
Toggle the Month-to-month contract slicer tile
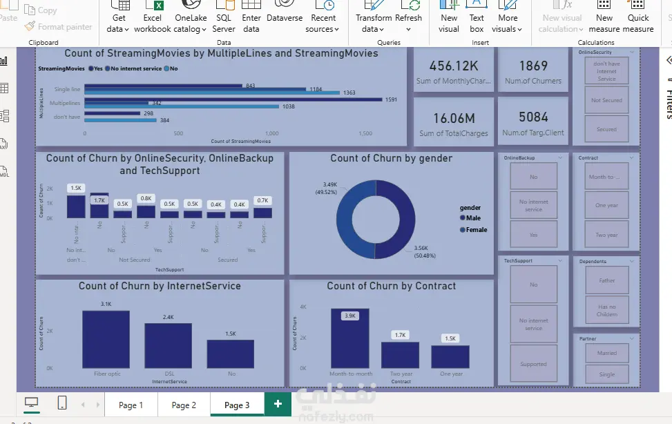[606, 177]
